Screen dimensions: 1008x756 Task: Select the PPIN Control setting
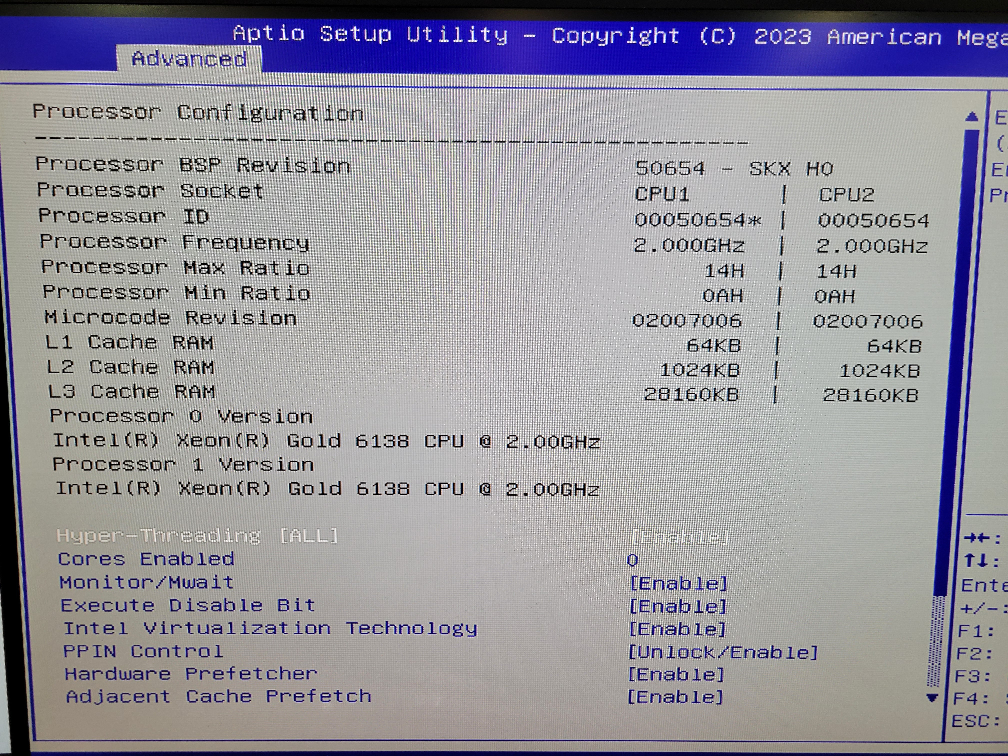pos(143,652)
